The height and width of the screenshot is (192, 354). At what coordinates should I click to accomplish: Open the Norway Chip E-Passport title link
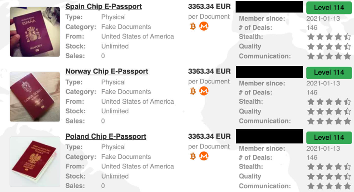[x=106, y=71]
